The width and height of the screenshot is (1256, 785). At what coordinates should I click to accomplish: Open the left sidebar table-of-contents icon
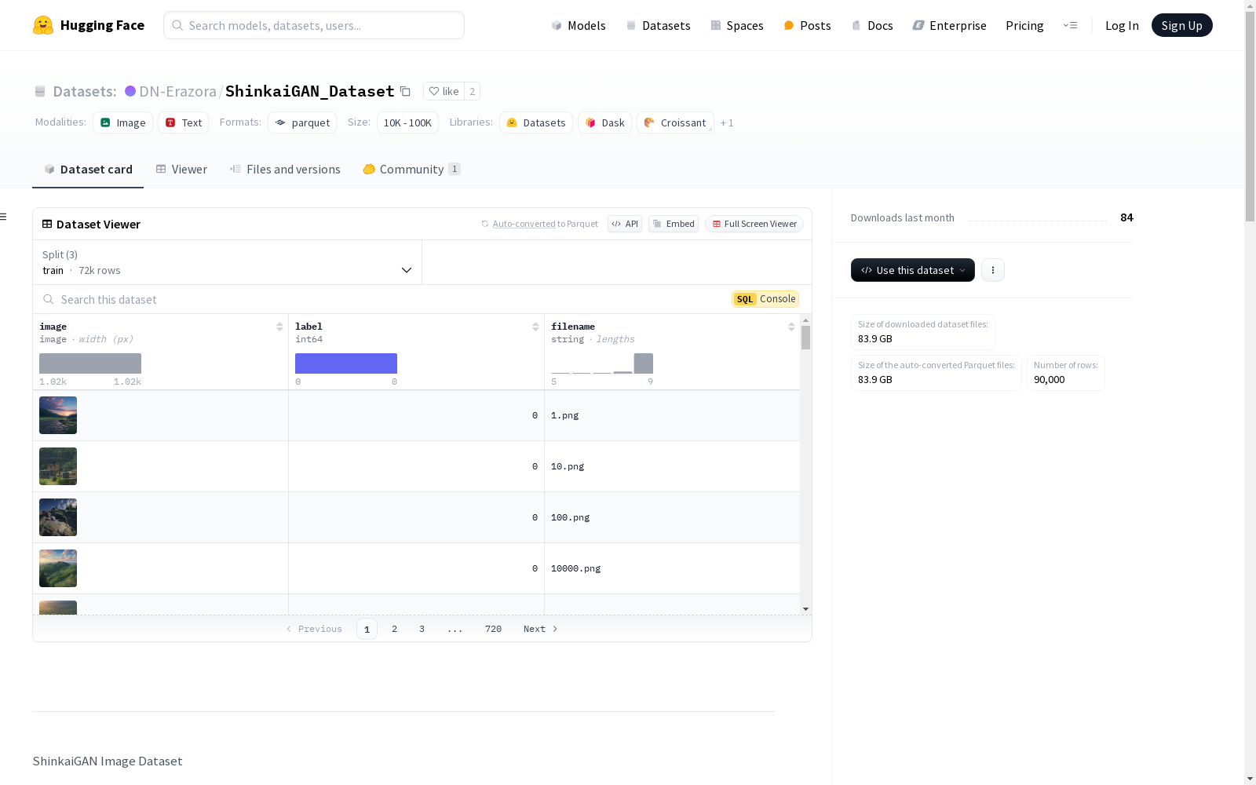point(4,217)
